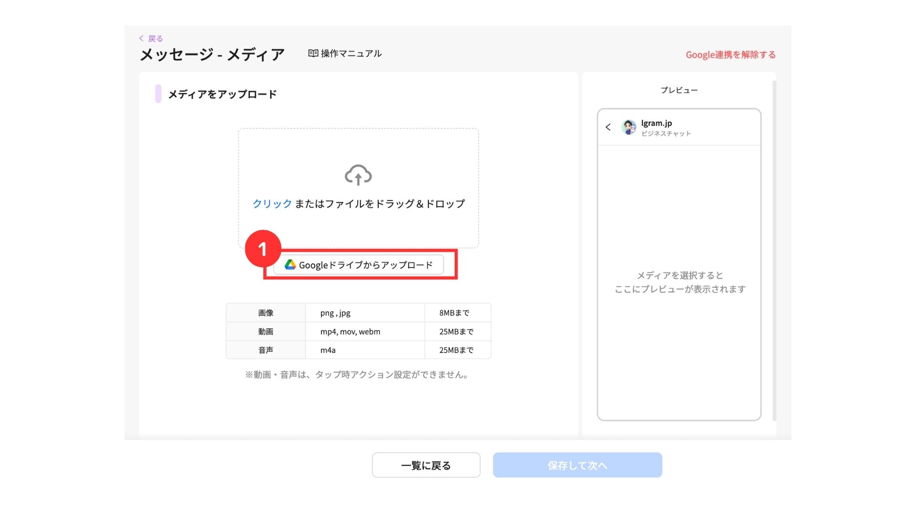Screen dimensions: 916x515
Task: Click the cloud upload icon
Action: pyautogui.click(x=358, y=175)
